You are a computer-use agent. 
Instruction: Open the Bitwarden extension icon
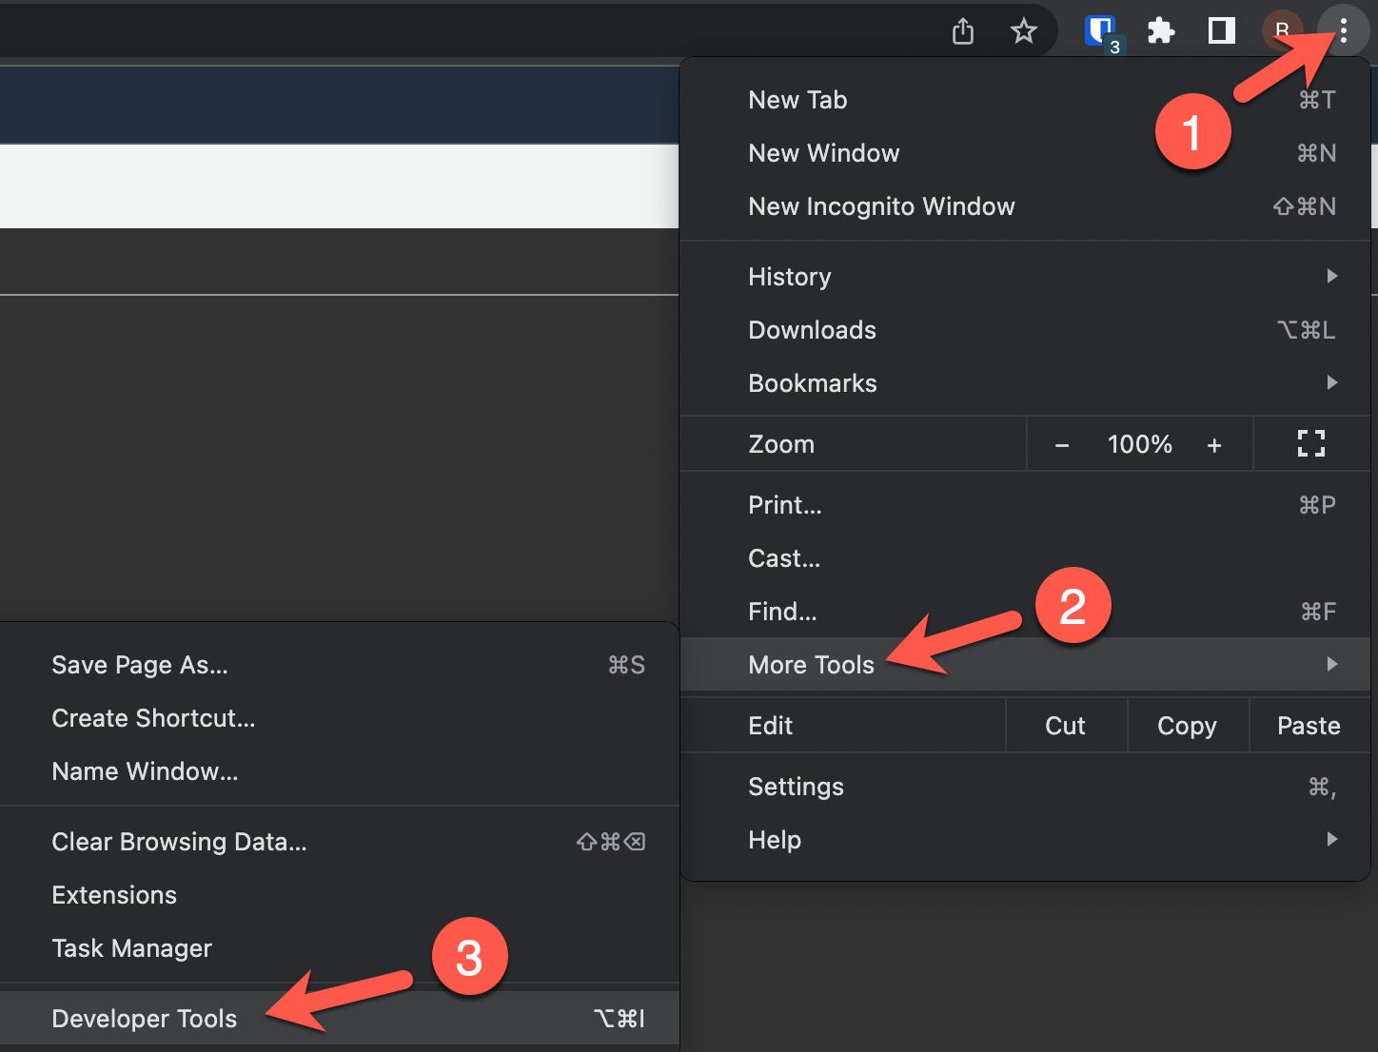pyautogui.click(x=1101, y=31)
